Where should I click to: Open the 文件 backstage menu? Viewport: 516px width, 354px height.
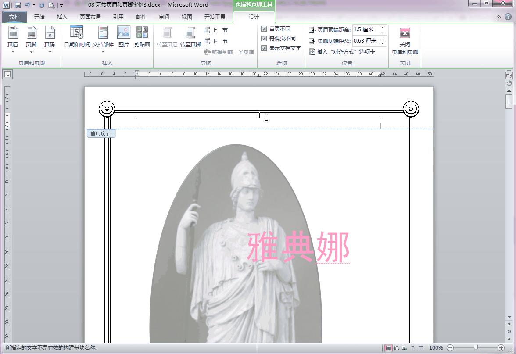tap(14, 17)
